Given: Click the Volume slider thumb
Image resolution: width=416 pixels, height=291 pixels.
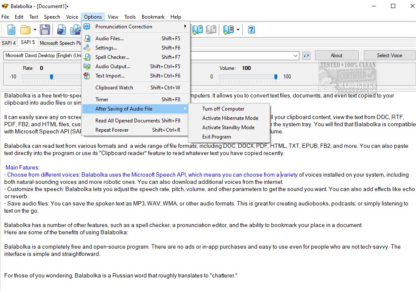Looking at the screenshot, I should 276,77.
